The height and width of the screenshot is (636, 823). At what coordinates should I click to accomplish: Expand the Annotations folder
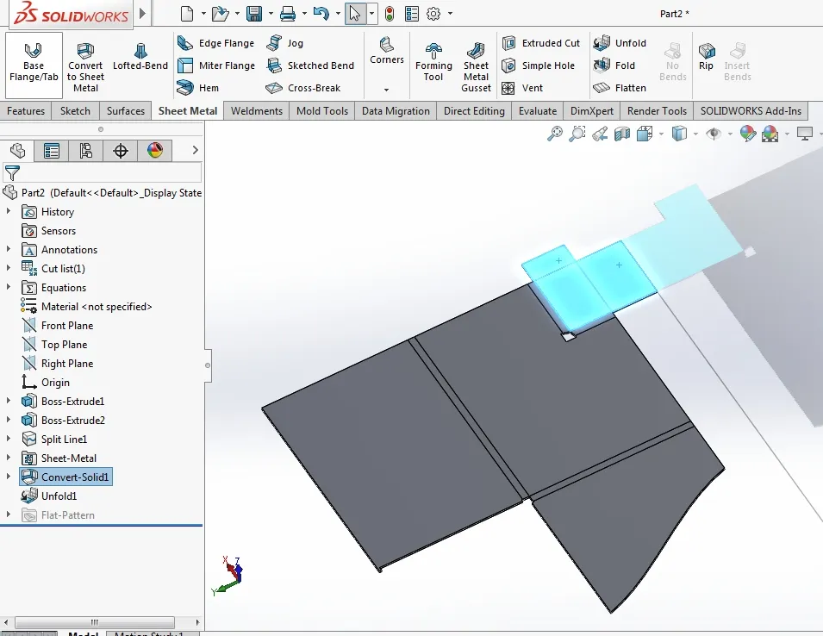(9, 249)
